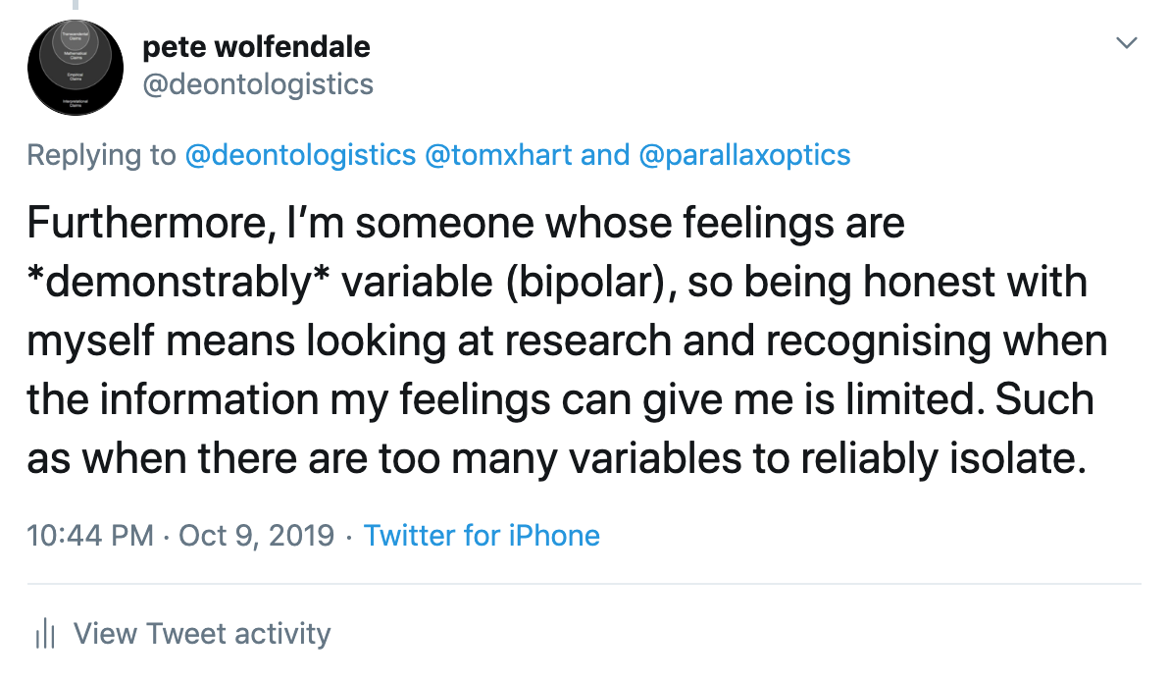Select View Tweet activity

[202, 634]
